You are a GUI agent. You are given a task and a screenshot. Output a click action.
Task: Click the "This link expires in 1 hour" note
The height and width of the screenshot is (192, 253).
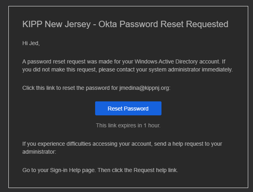[x=128, y=125]
